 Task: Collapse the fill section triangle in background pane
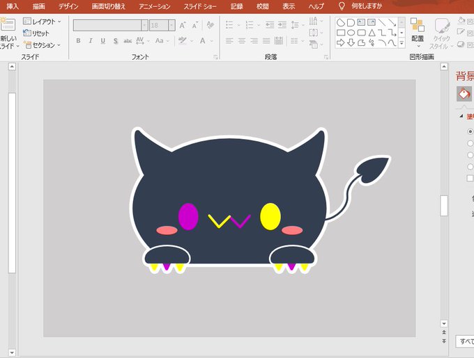click(461, 116)
